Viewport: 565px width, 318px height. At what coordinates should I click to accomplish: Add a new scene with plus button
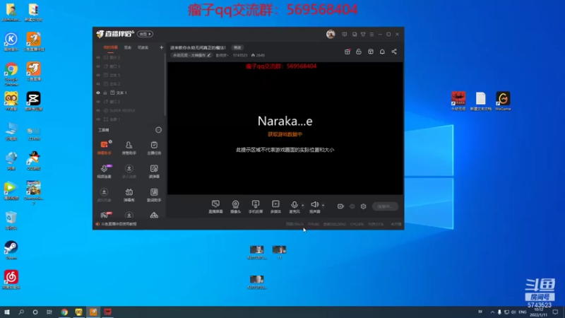coord(161,47)
